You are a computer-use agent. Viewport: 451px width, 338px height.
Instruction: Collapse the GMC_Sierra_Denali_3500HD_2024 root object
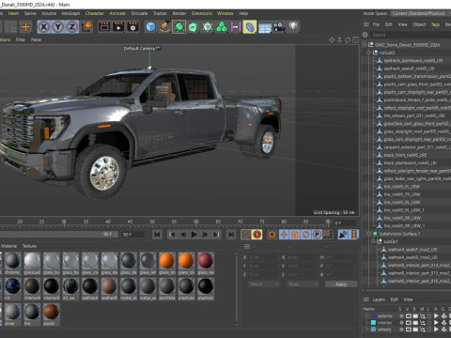point(365,45)
